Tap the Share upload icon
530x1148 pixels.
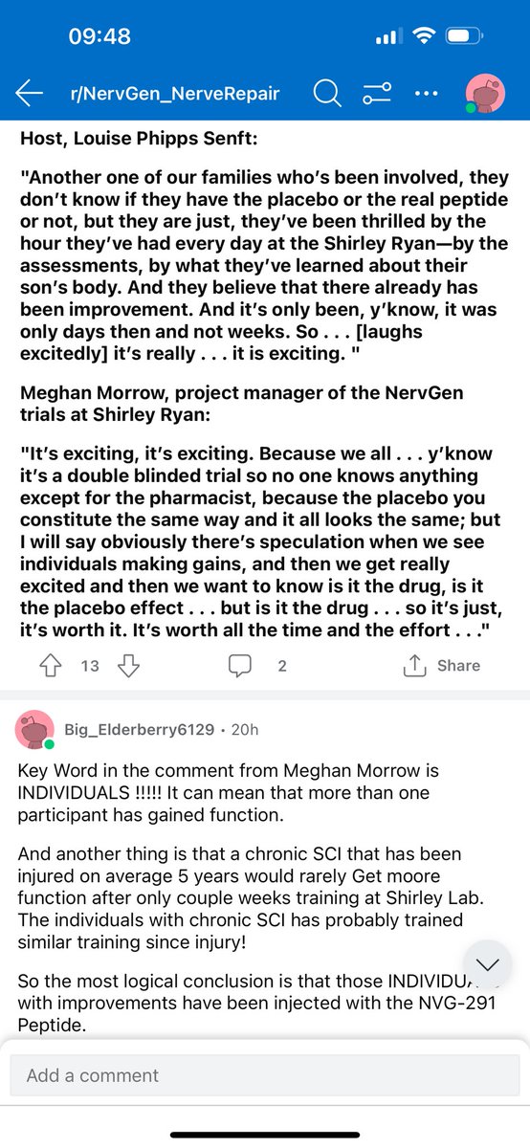414,665
